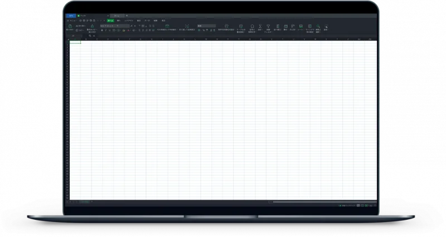446x237 pixels.
Task: Click the first quick access toolbar icon
Action: (x=80, y=21)
